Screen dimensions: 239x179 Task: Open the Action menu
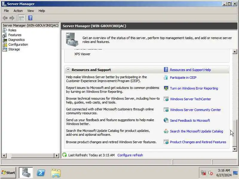18,11
